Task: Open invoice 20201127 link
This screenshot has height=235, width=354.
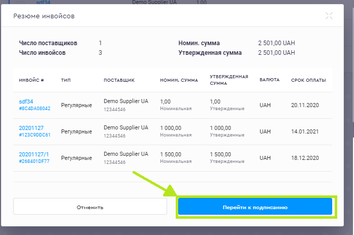Action: coord(31,128)
